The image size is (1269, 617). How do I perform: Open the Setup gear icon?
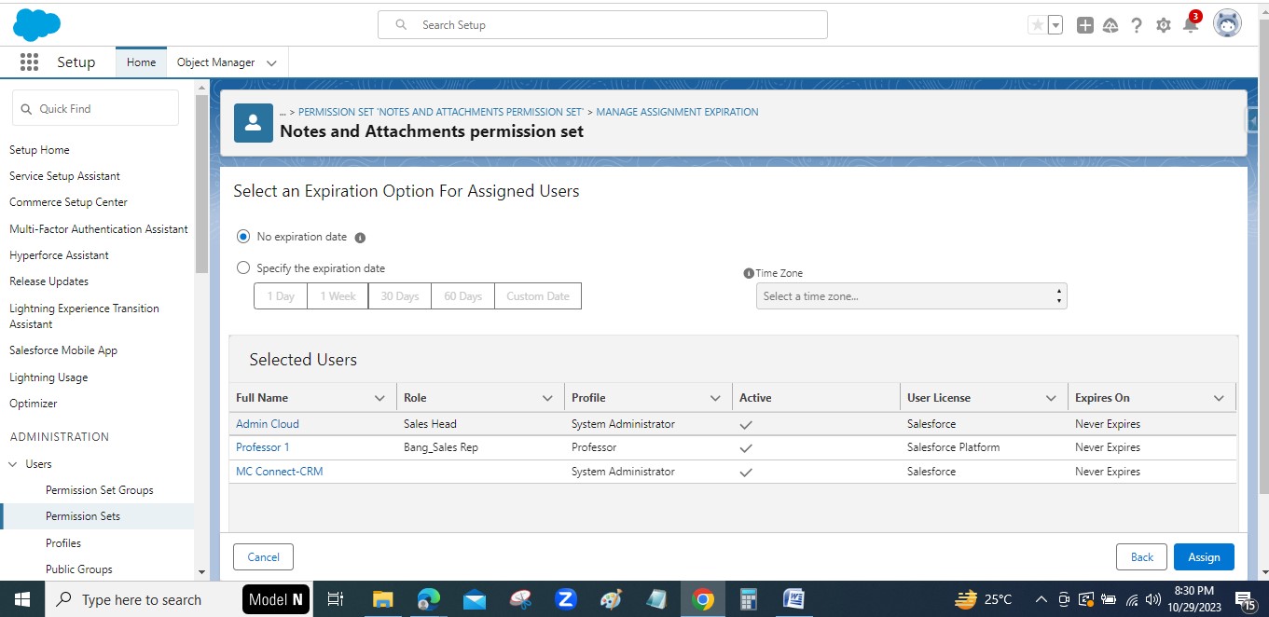[1163, 25]
